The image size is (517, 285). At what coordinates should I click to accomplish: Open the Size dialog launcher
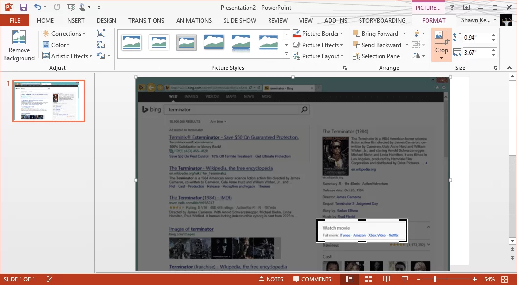[495, 68]
